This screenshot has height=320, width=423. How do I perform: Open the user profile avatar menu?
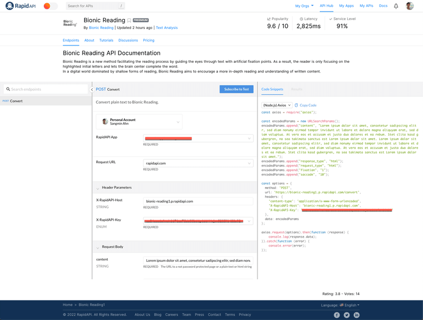pos(409,6)
